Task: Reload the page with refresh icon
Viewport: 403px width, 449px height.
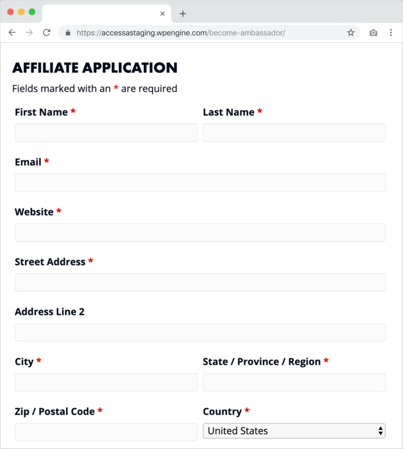Action: point(47,33)
